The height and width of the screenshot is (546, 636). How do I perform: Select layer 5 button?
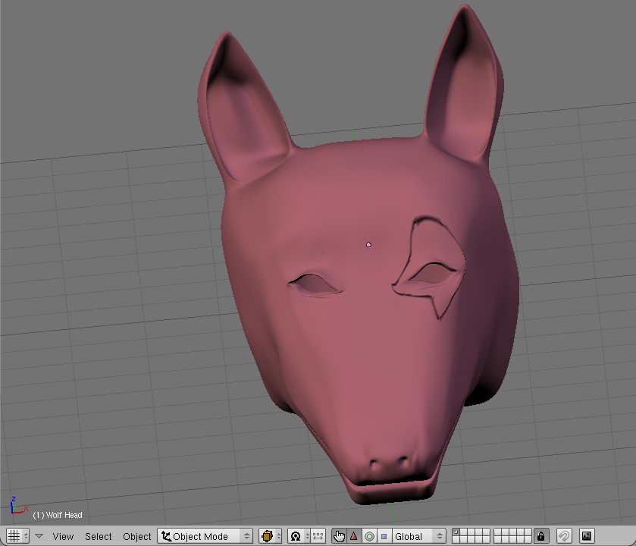[487, 532]
